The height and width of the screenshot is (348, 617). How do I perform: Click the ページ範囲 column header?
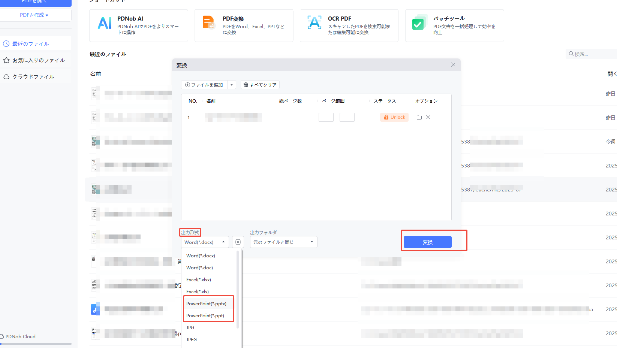(x=333, y=101)
